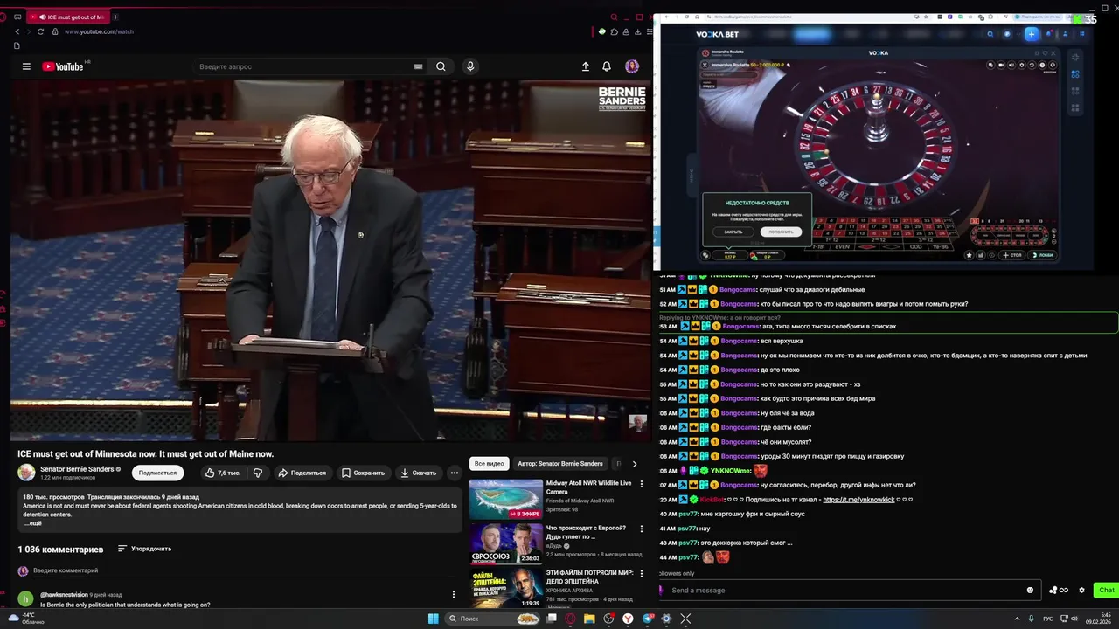Focus the YouTube search field Введите запрос
1119x629 pixels.
click(302, 66)
